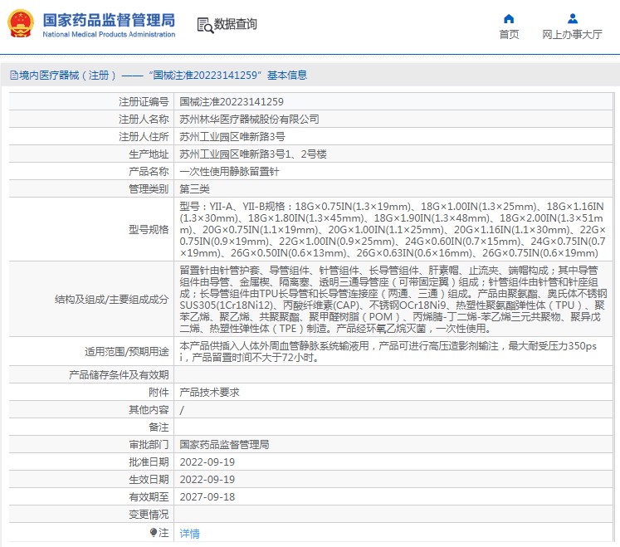Click the bullet icon beside 注 label
The width and height of the screenshot is (620, 547).
click(153, 533)
